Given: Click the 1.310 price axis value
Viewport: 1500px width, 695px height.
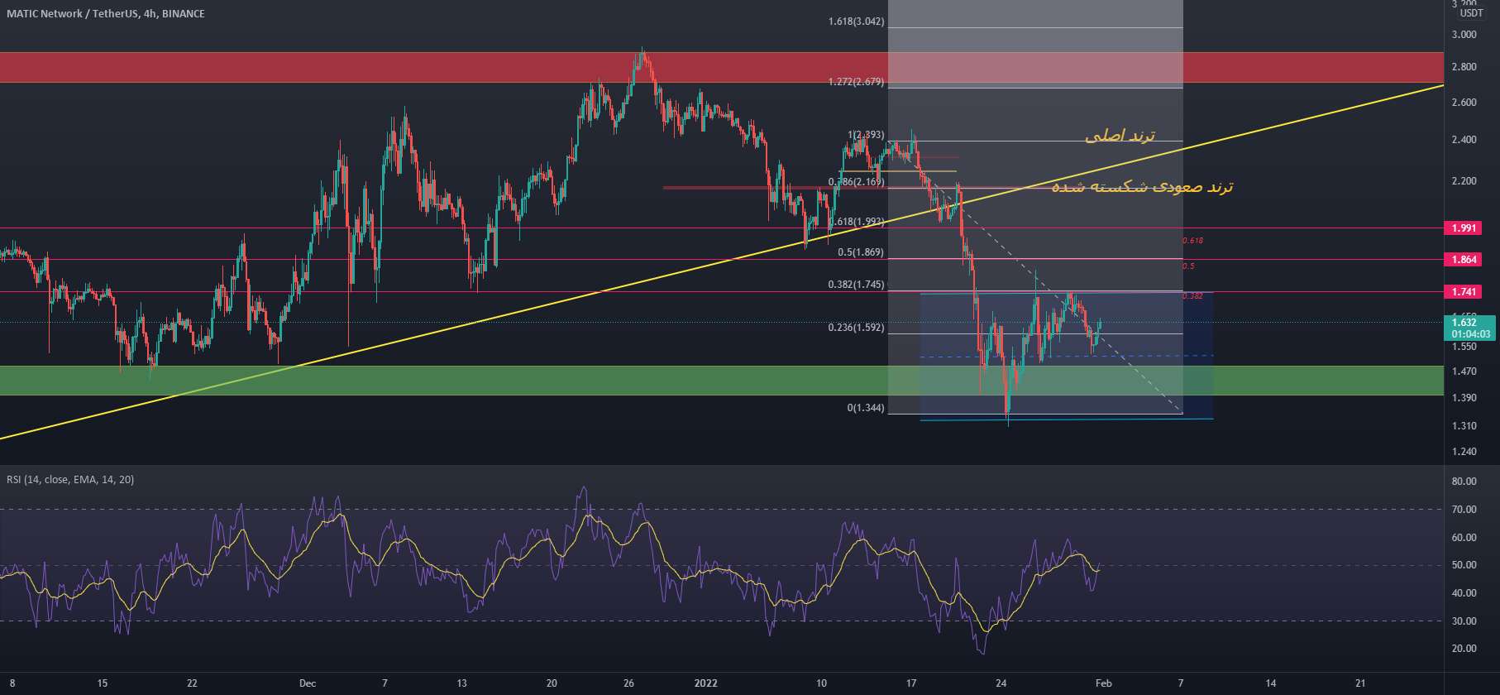Looking at the screenshot, I should pyautogui.click(x=1464, y=426).
